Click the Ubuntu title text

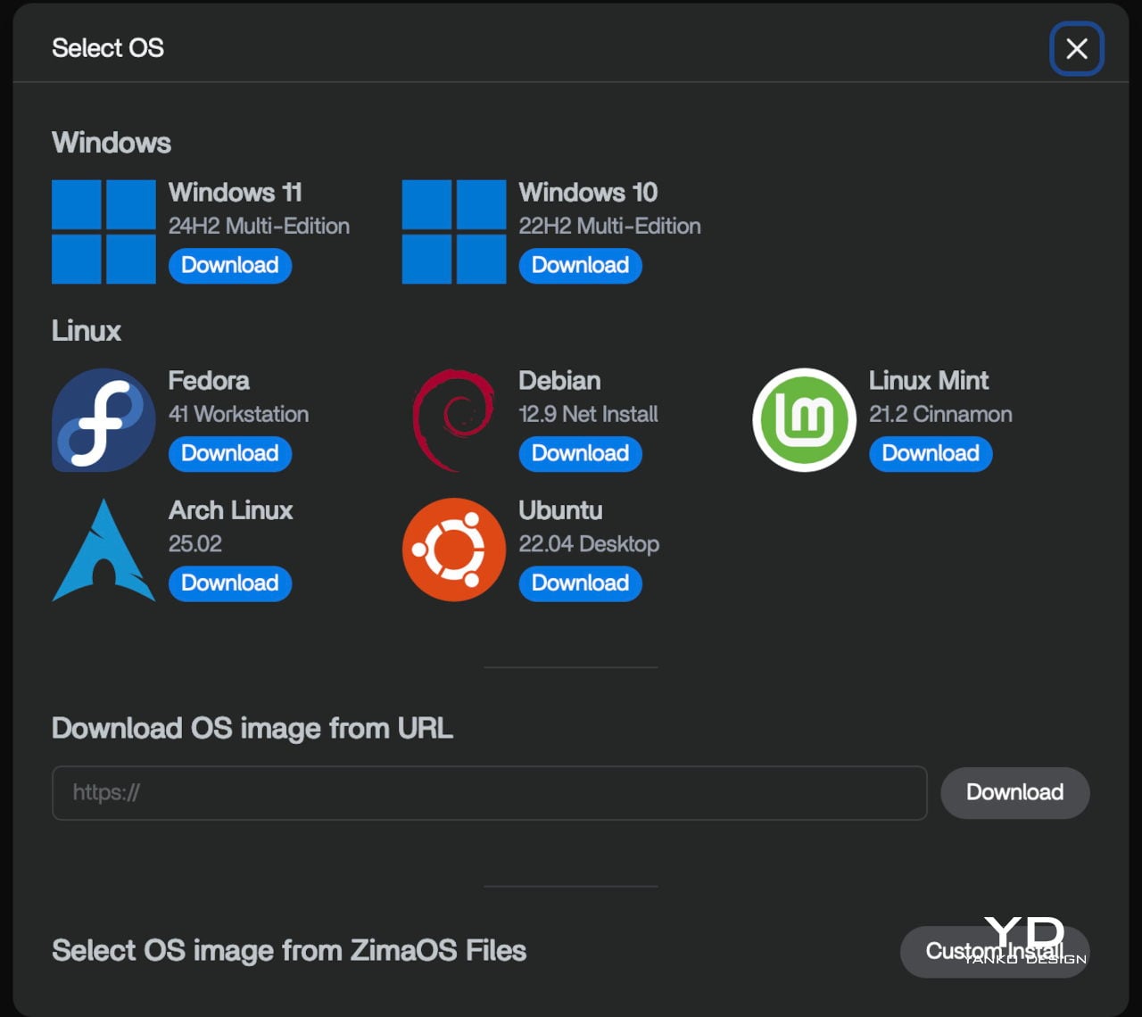[x=560, y=510]
